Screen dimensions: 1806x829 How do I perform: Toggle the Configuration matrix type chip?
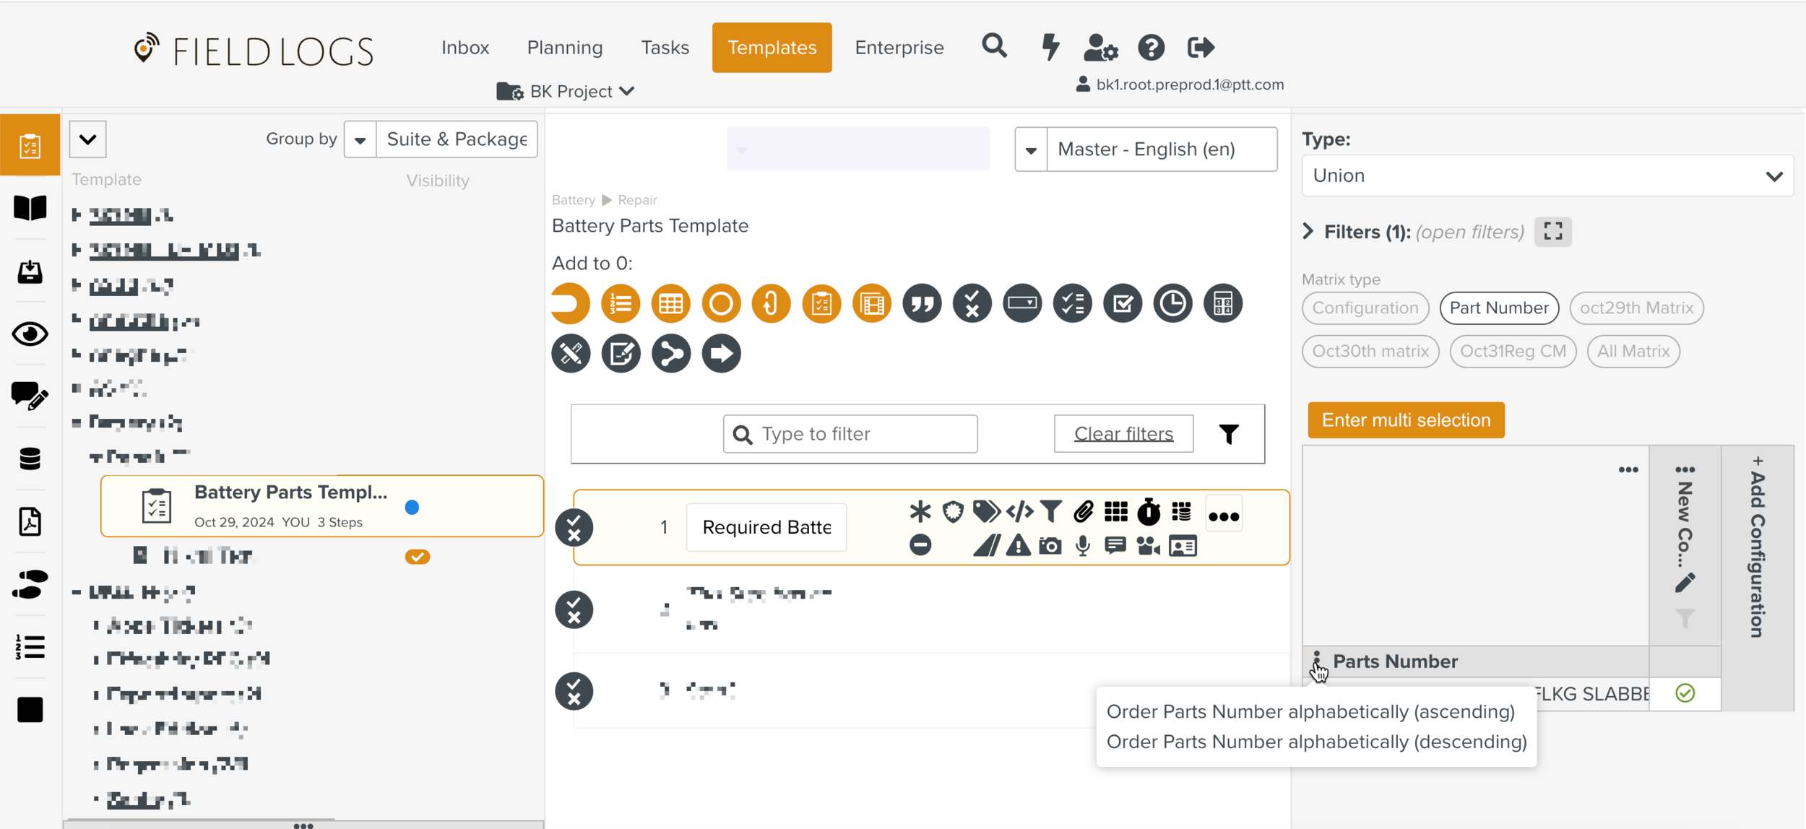tap(1365, 308)
